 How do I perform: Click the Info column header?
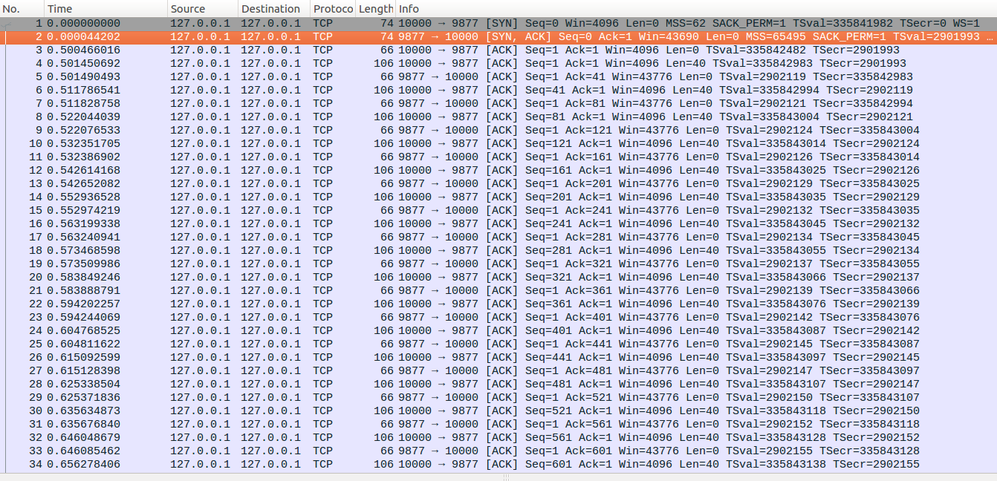pos(696,9)
